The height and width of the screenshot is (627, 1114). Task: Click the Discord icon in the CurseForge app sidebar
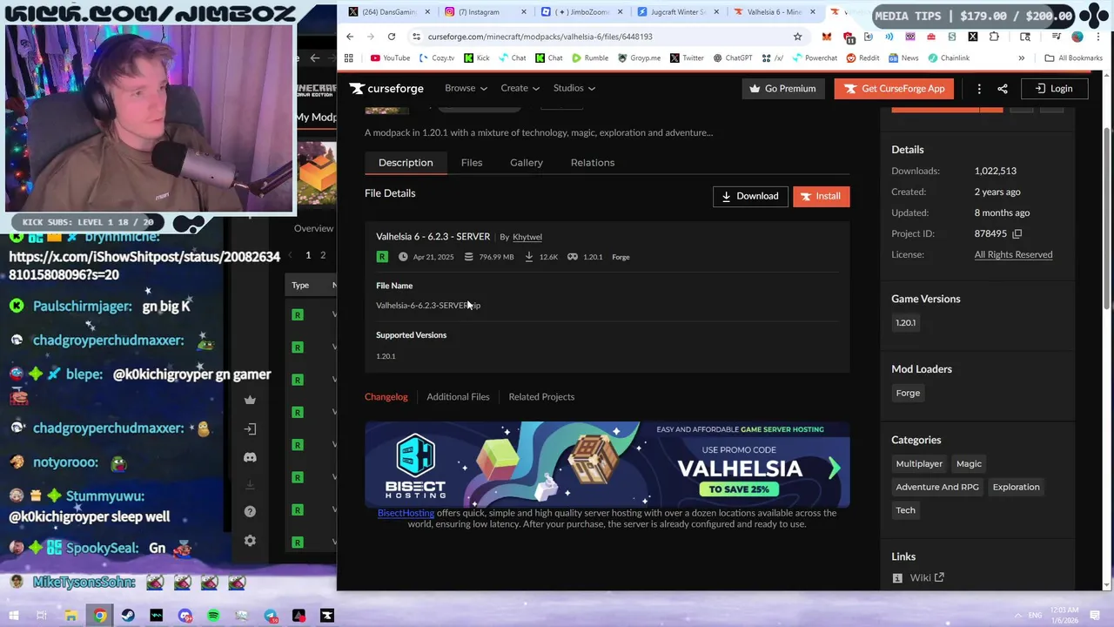pyautogui.click(x=250, y=457)
